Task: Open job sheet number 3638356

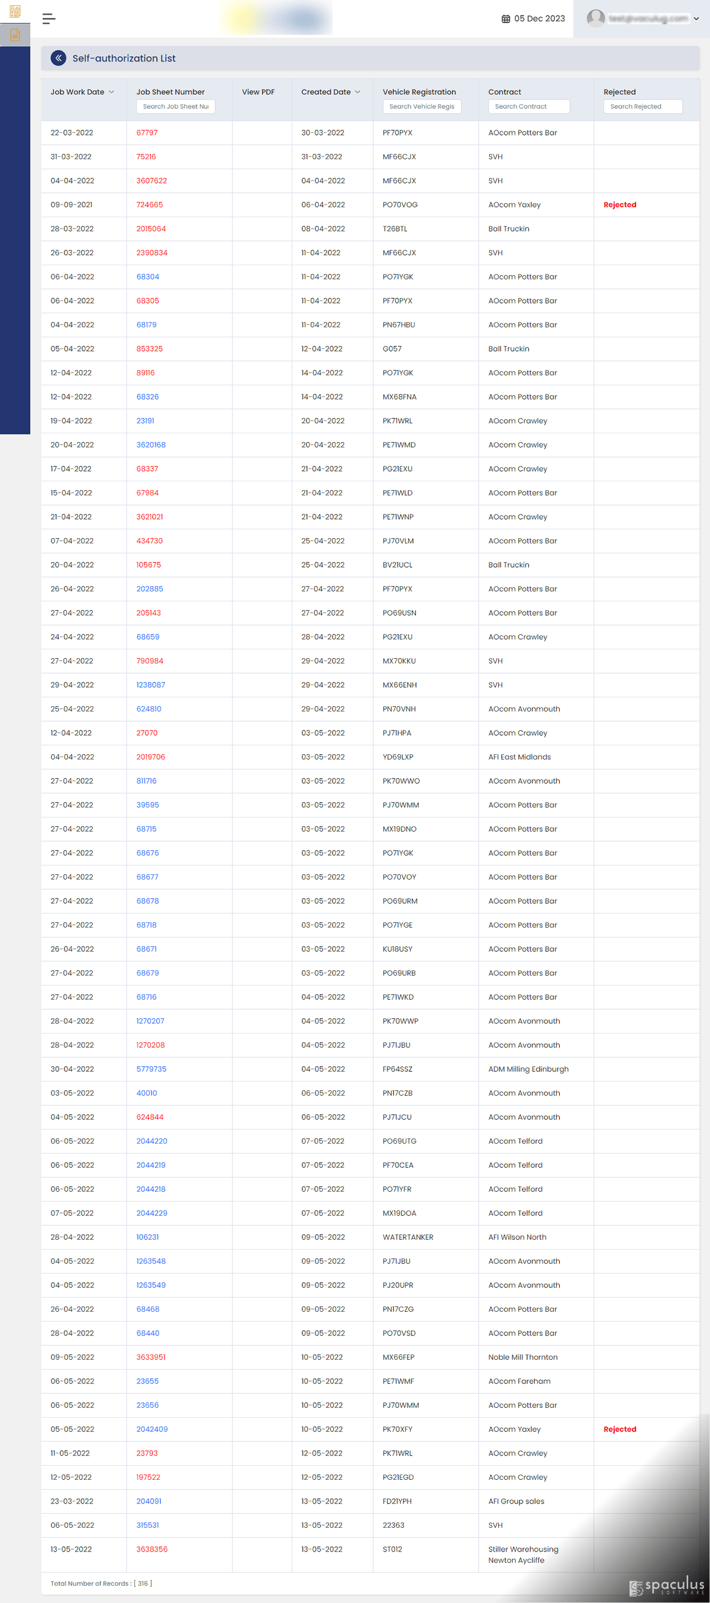Action: pos(151,1549)
